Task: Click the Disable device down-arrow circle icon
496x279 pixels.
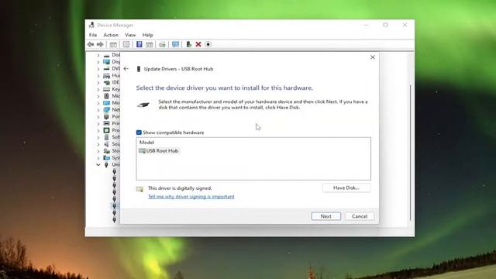Action: [x=208, y=44]
